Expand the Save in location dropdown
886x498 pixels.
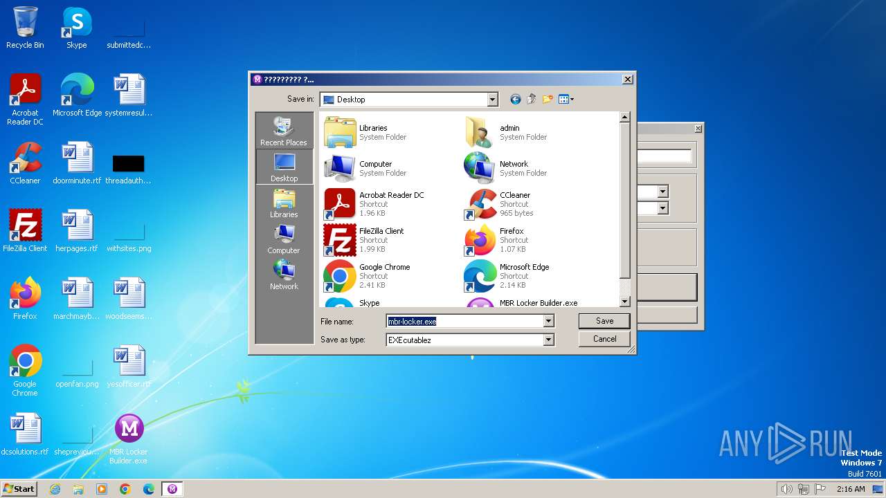click(x=492, y=100)
